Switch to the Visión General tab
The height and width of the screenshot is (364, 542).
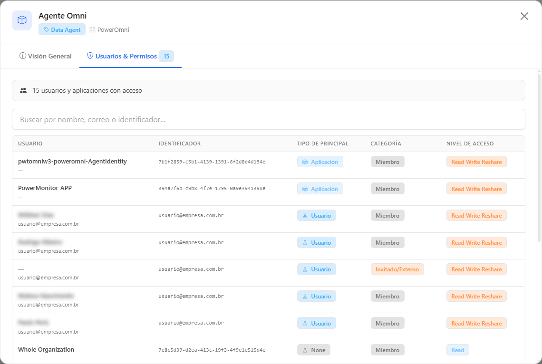coord(45,56)
